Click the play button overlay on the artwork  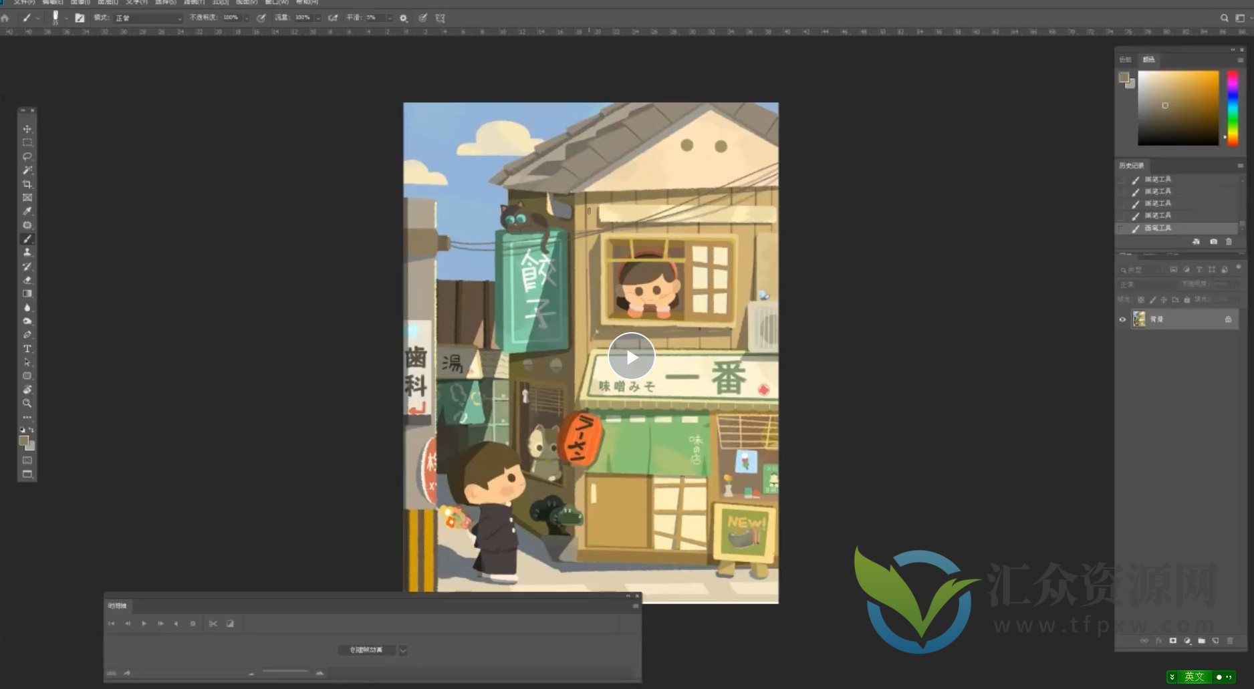(x=631, y=357)
